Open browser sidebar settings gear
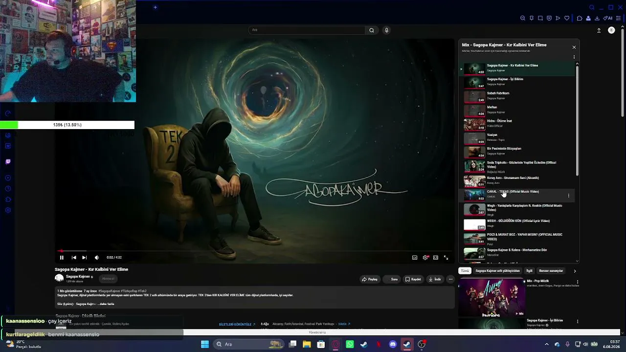 pyautogui.click(x=8, y=210)
